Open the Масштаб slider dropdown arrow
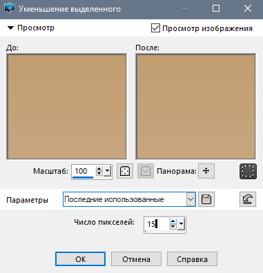The height and width of the screenshot is (273, 263). 107,171
